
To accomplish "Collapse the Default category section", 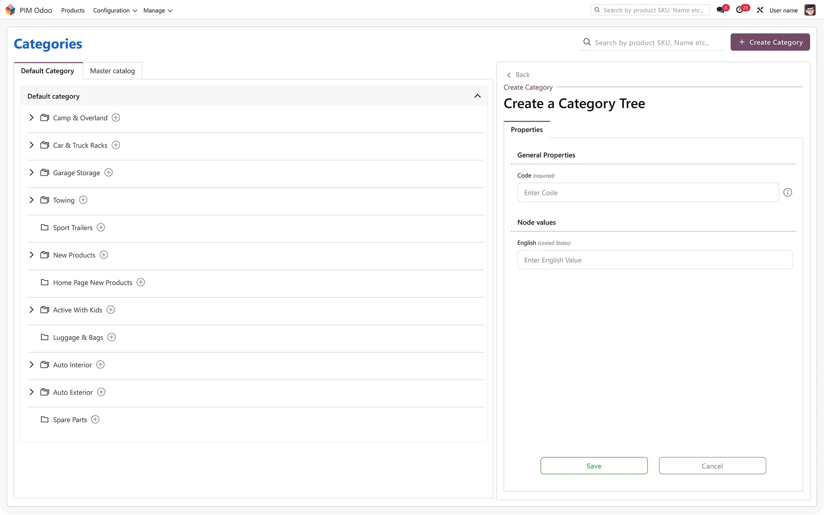I will coord(477,96).
